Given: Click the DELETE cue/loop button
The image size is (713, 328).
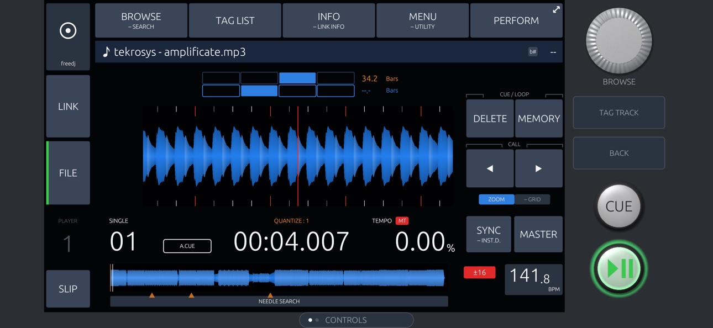Looking at the screenshot, I should pyautogui.click(x=490, y=118).
